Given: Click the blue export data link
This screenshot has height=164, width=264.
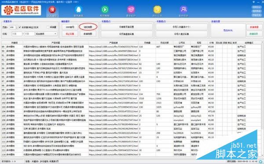Looking at the screenshot, I should tap(228, 30).
